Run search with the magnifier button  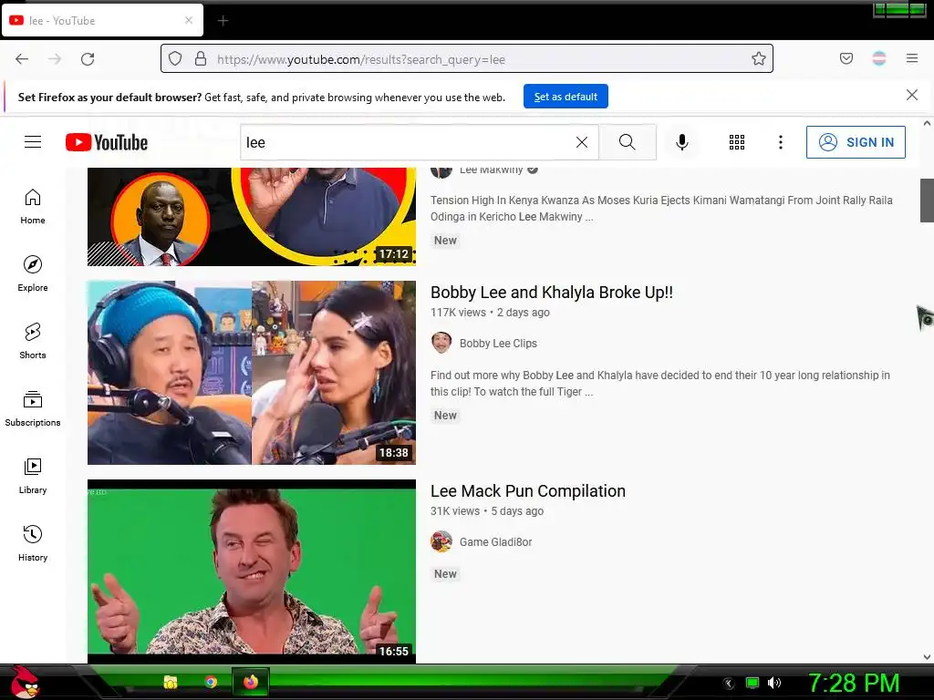click(628, 142)
